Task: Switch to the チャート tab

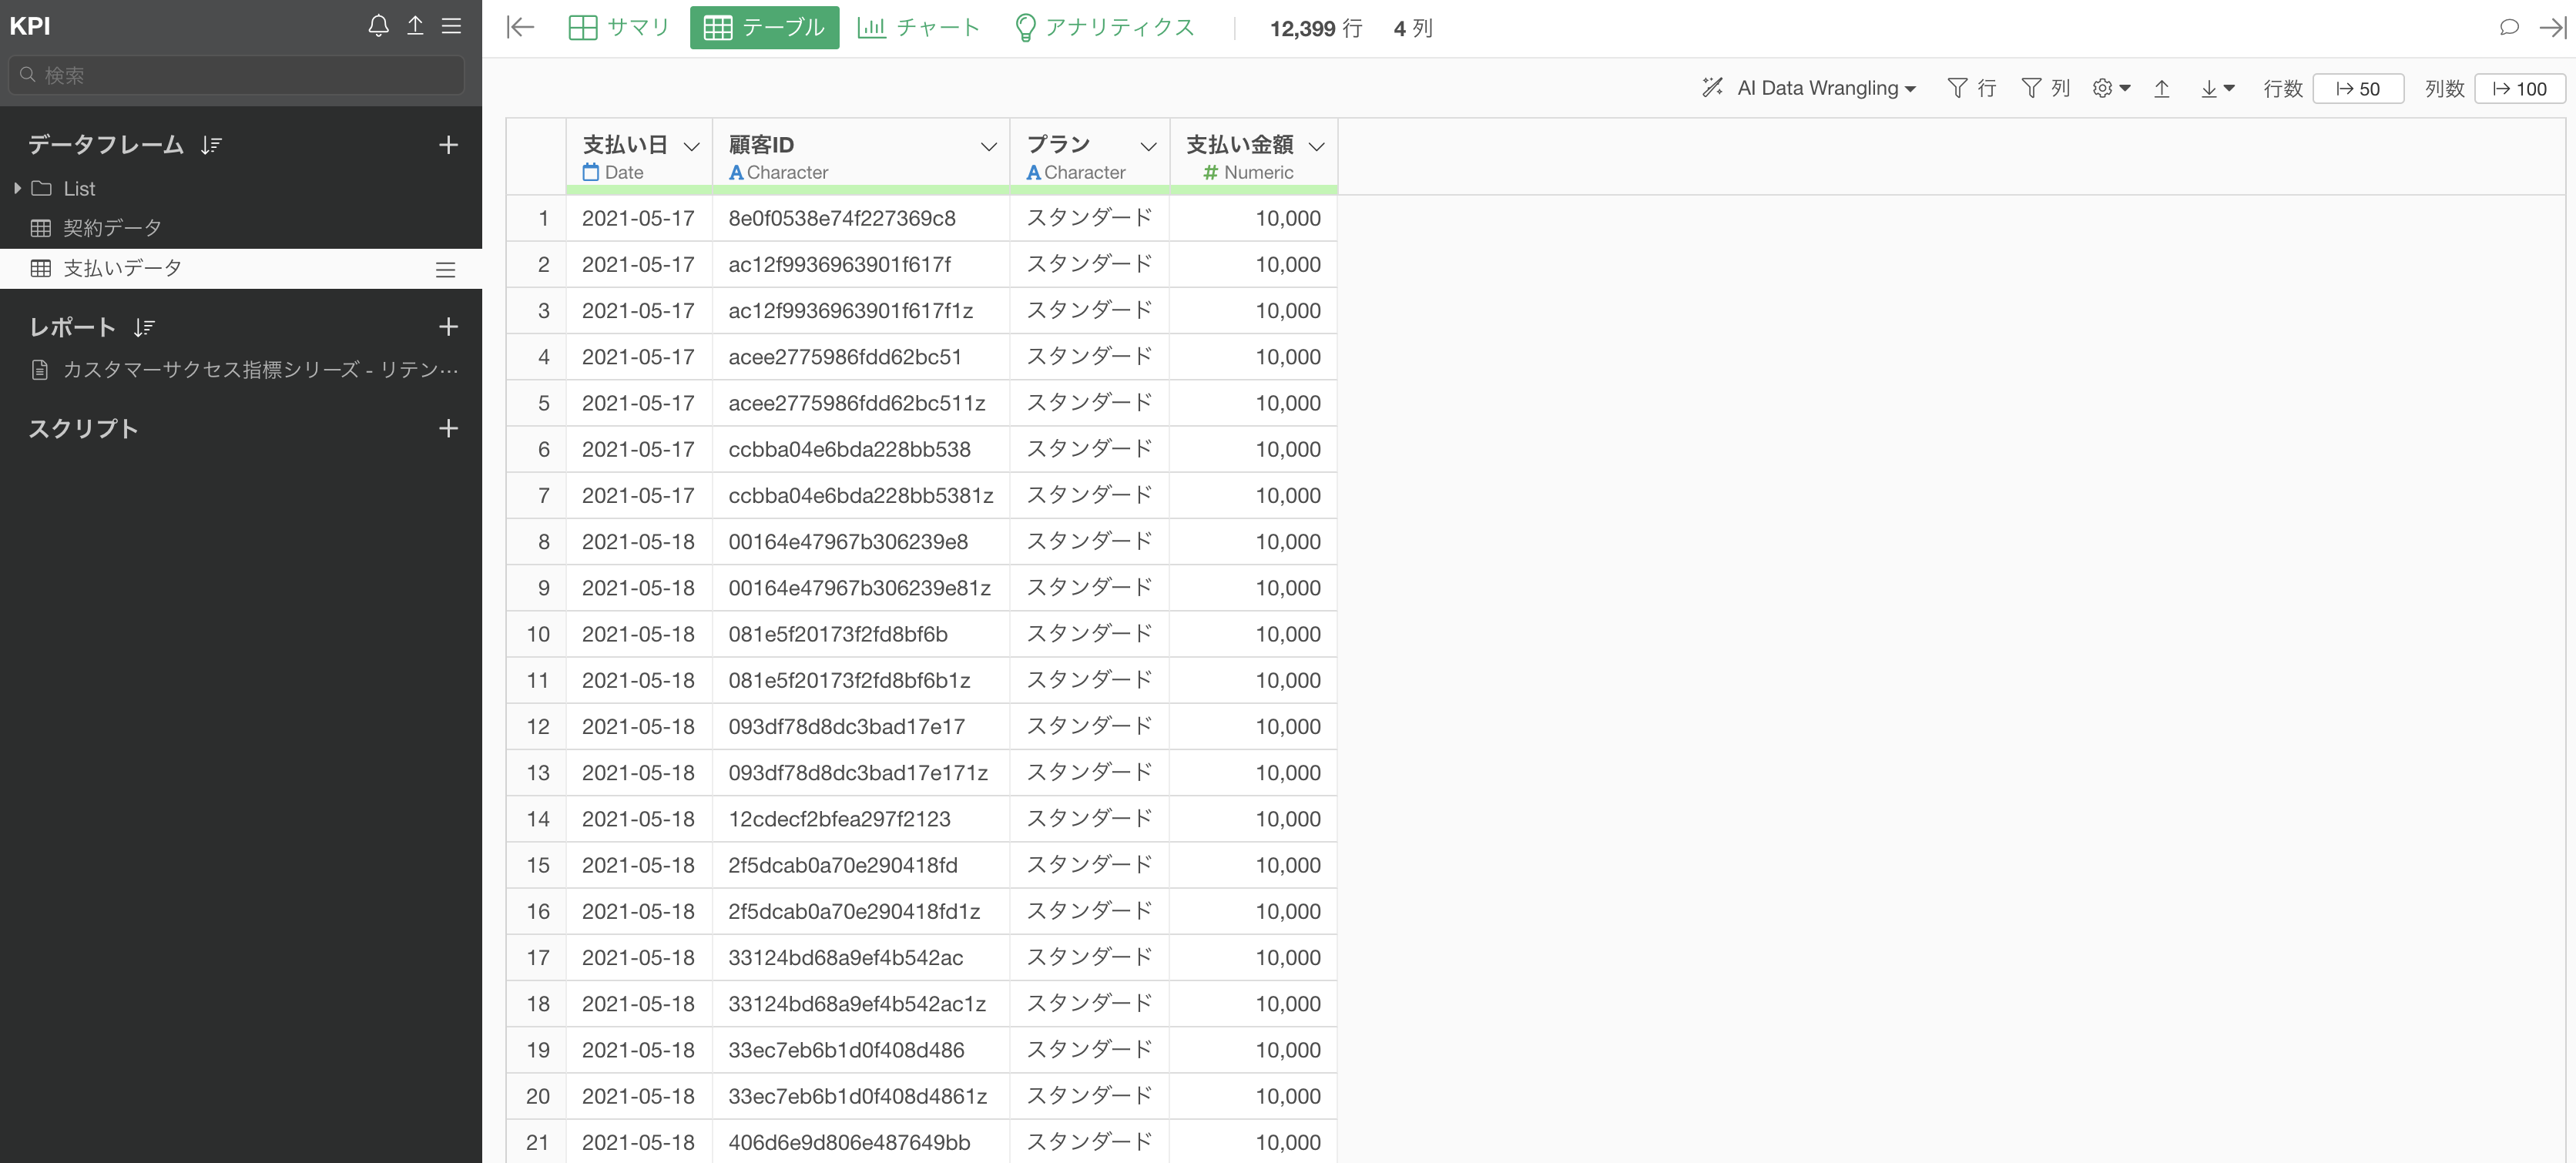Action: (918, 27)
